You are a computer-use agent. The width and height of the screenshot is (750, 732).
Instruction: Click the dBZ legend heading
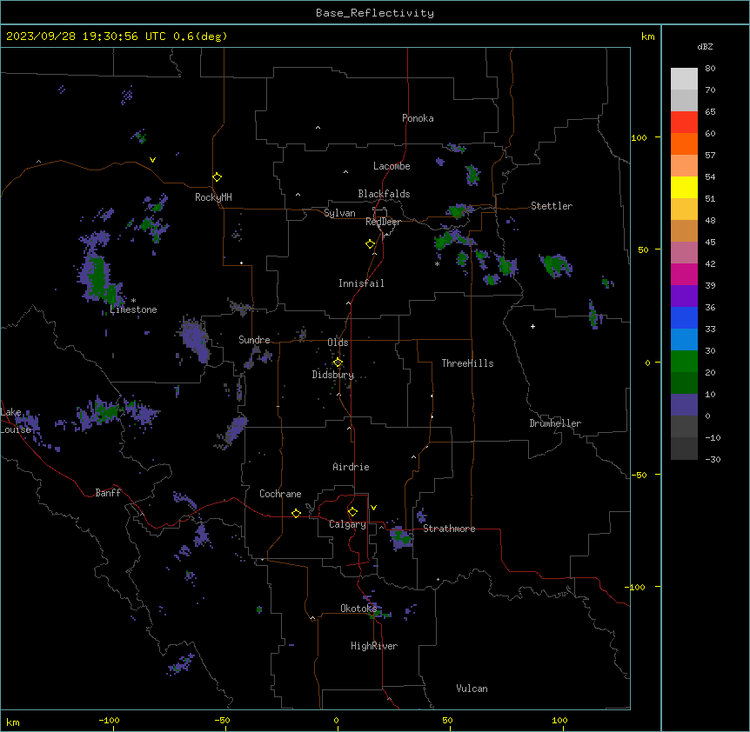pos(705,46)
